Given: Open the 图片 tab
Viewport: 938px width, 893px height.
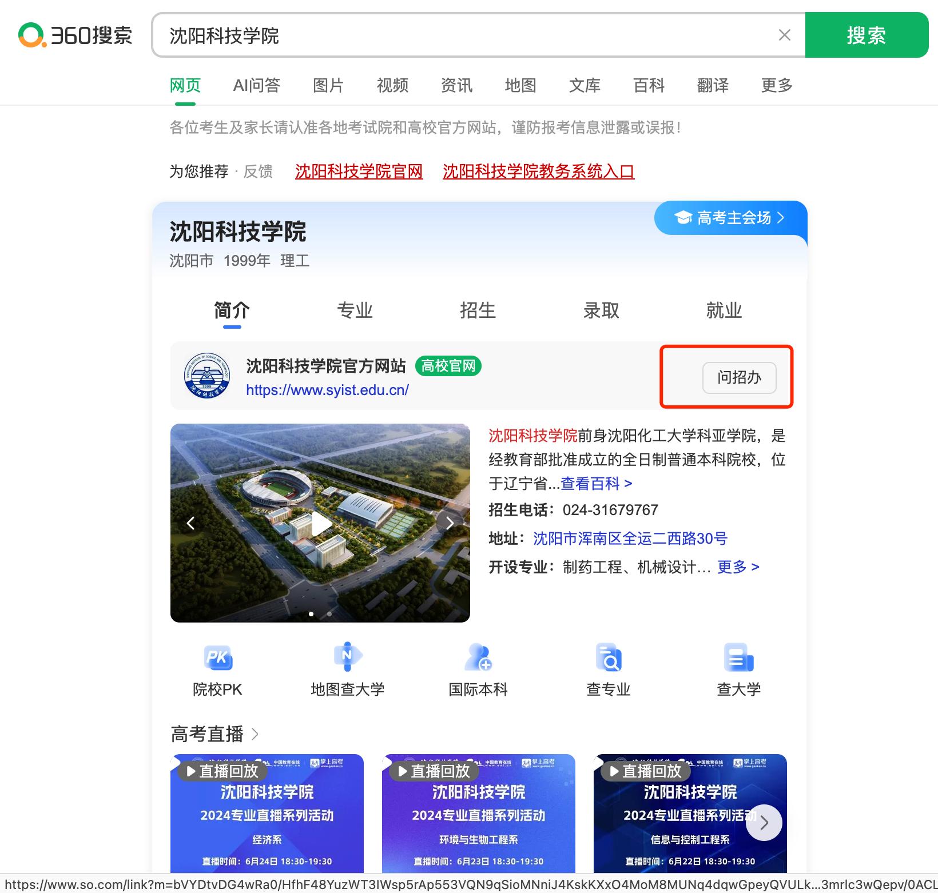Looking at the screenshot, I should coord(328,86).
